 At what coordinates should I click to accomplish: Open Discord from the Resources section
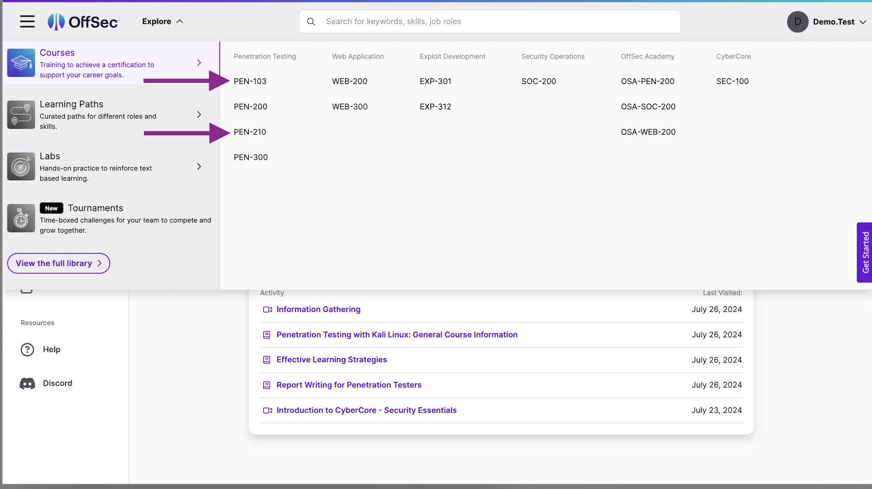pos(58,383)
